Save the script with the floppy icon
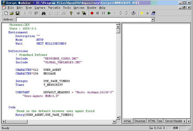This screenshot has height=131, width=193. [17, 13]
